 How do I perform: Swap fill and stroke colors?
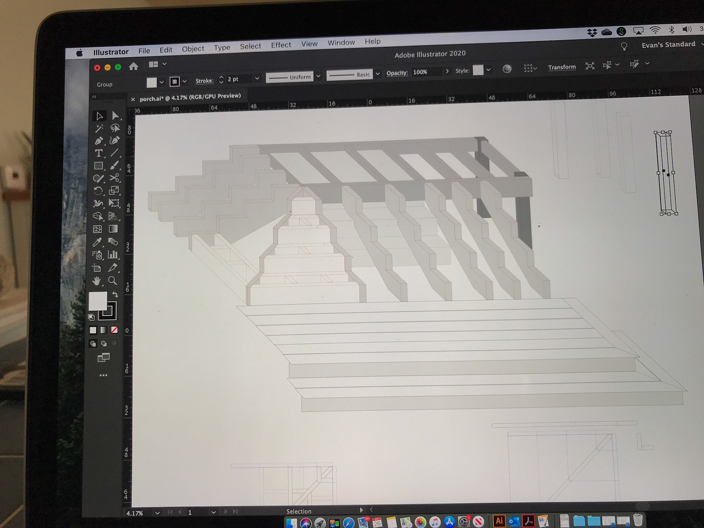[115, 294]
